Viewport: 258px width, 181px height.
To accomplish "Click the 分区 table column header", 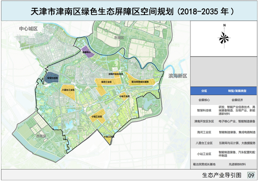I will [204, 91].
